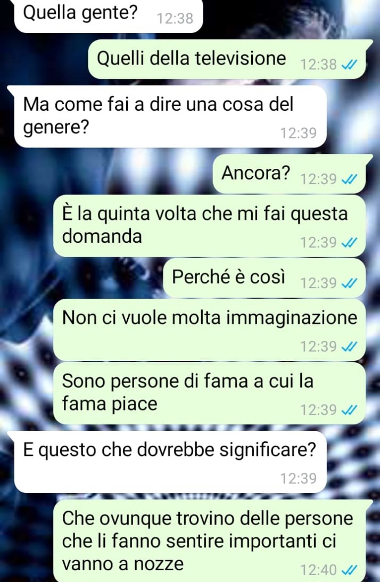Screen dimensions: 380x582
Task: Tap the ticks on 'vanno a nozze' message
Action: [x=349, y=570]
